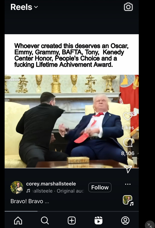
Task: Open the Search tab magnifier
Action: pos(45,220)
